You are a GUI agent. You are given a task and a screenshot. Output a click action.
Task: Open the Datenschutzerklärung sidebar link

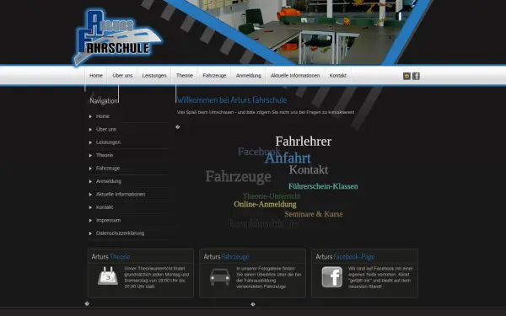120,233
